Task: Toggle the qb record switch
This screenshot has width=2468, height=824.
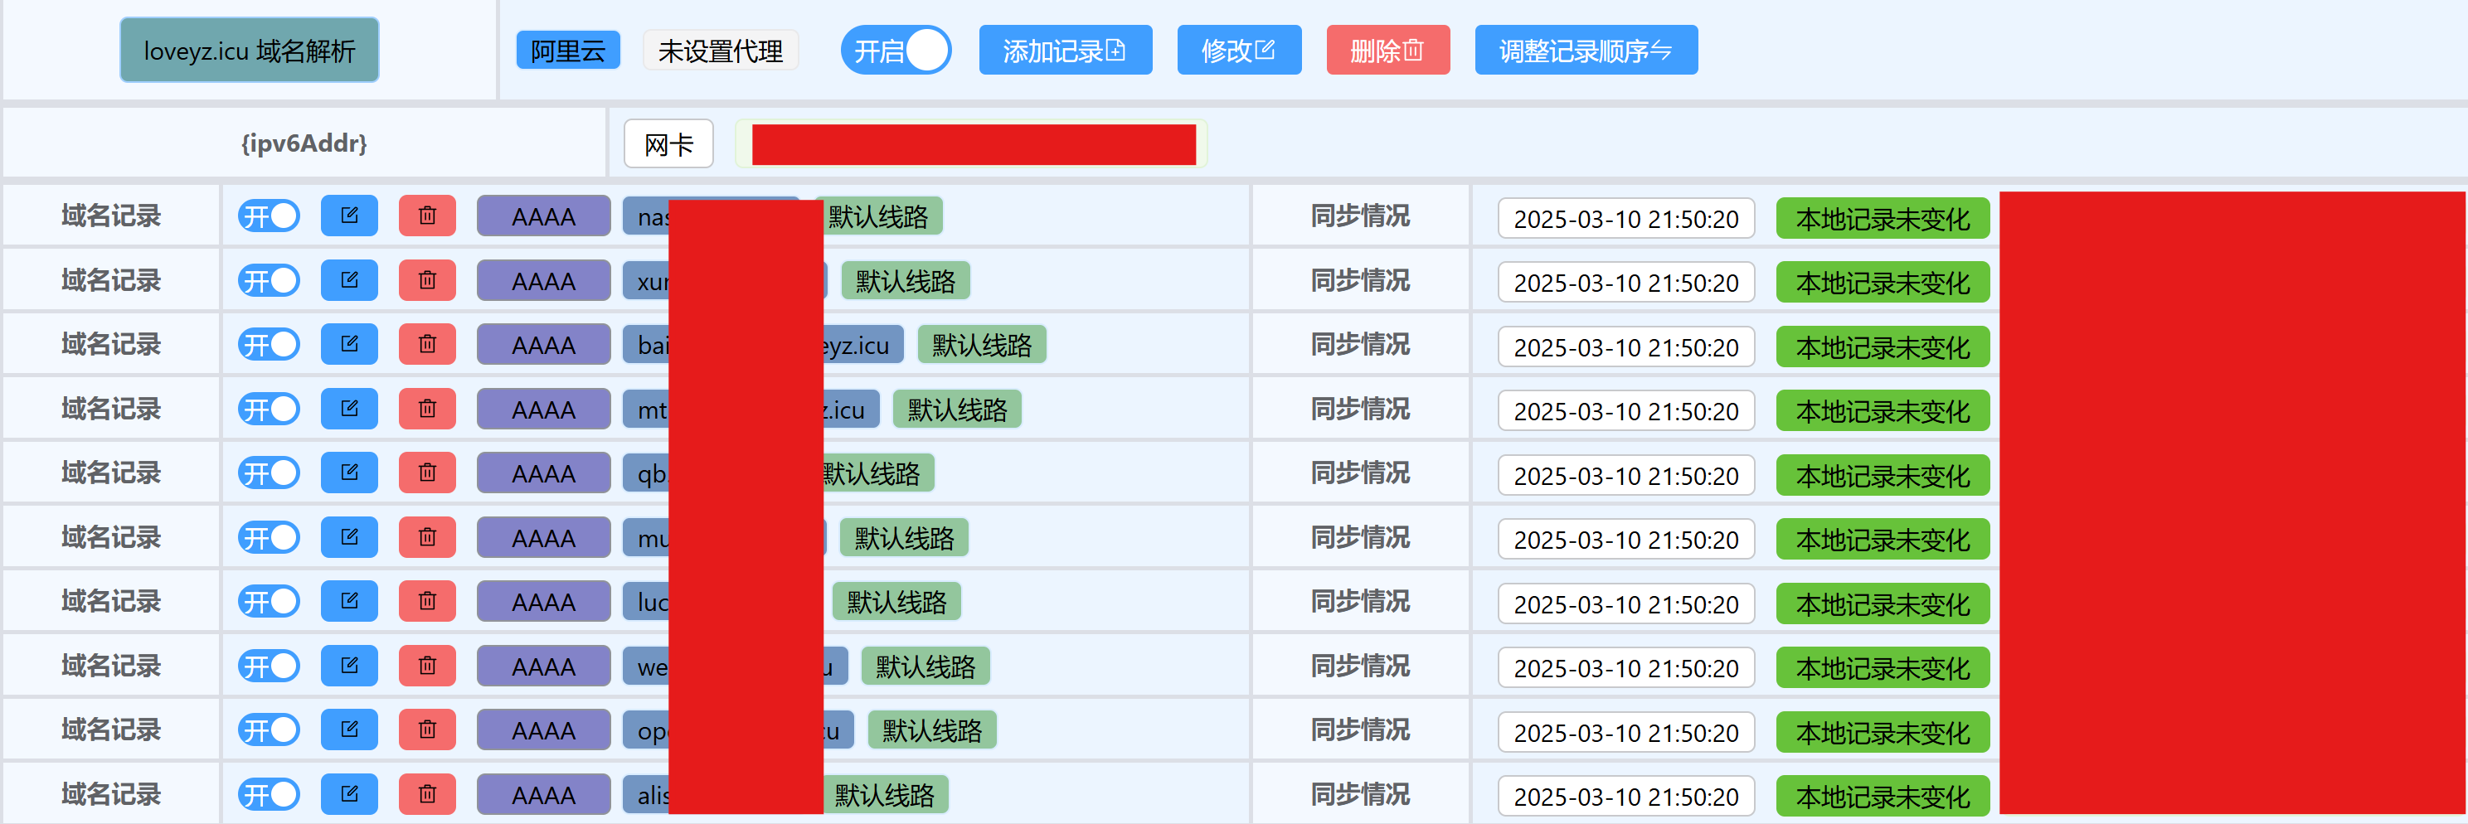Action: tap(270, 473)
